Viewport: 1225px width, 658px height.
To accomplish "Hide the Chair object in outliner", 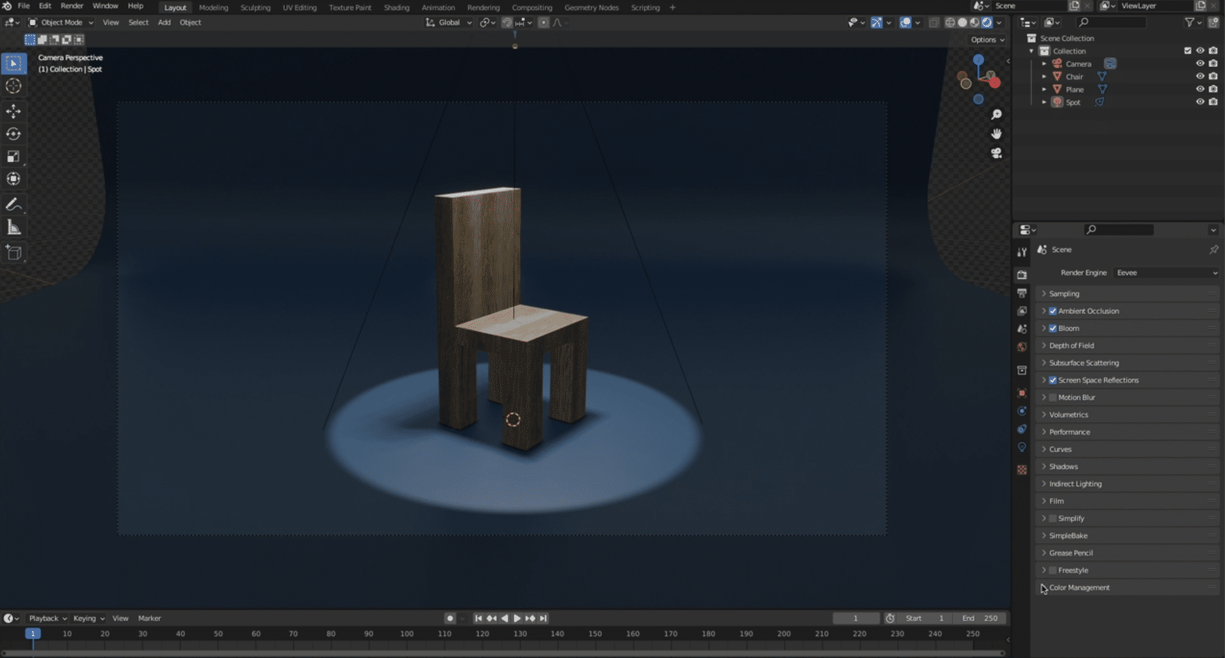I will [x=1200, y=76].
